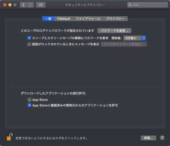Enable show message when screen locked checkbox

tap(29, 44)
